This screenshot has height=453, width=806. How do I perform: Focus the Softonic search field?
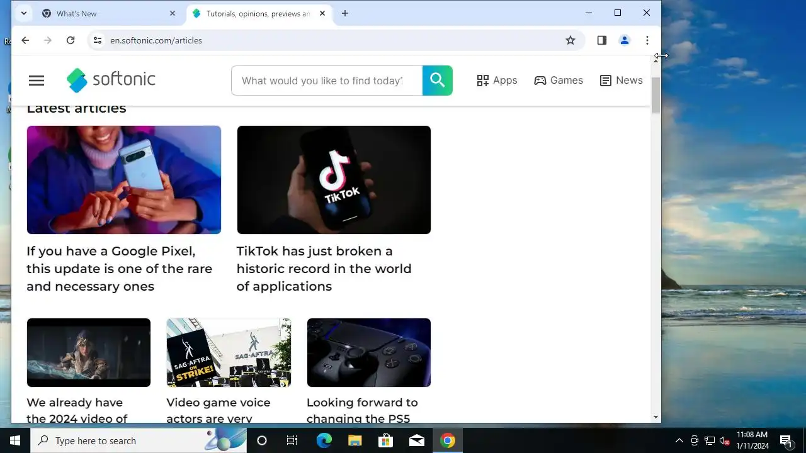(327, 81)
